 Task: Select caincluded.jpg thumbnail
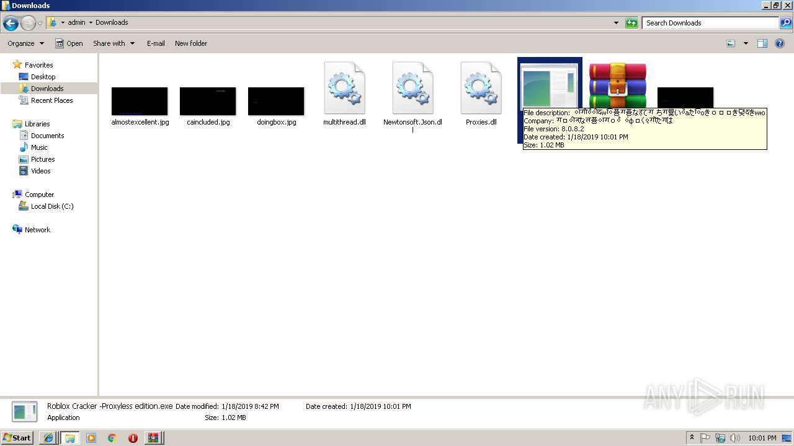[x=208, y=101]
